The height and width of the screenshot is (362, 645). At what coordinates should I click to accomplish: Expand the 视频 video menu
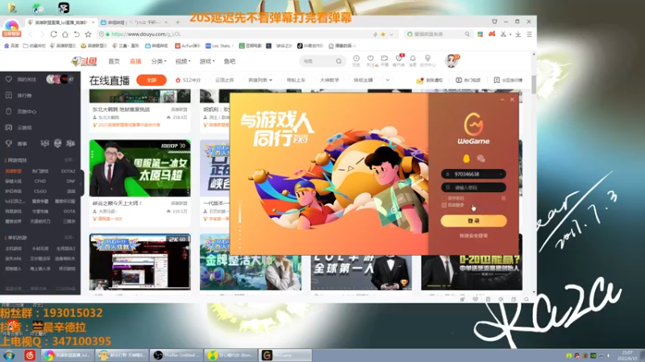(x=183, y=62)
